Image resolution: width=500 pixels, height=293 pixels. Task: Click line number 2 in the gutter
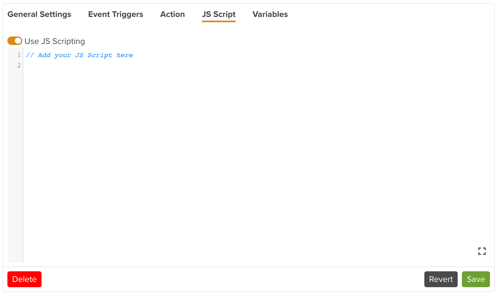pos(19,65)
